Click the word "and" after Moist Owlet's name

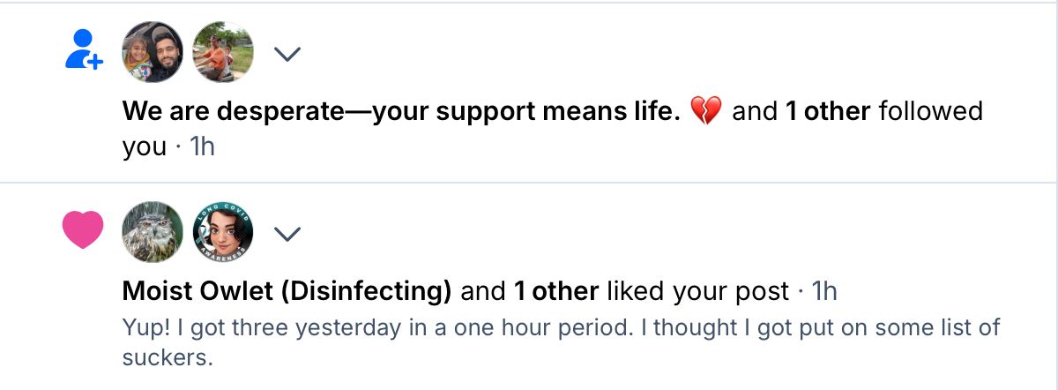[483, 290]
